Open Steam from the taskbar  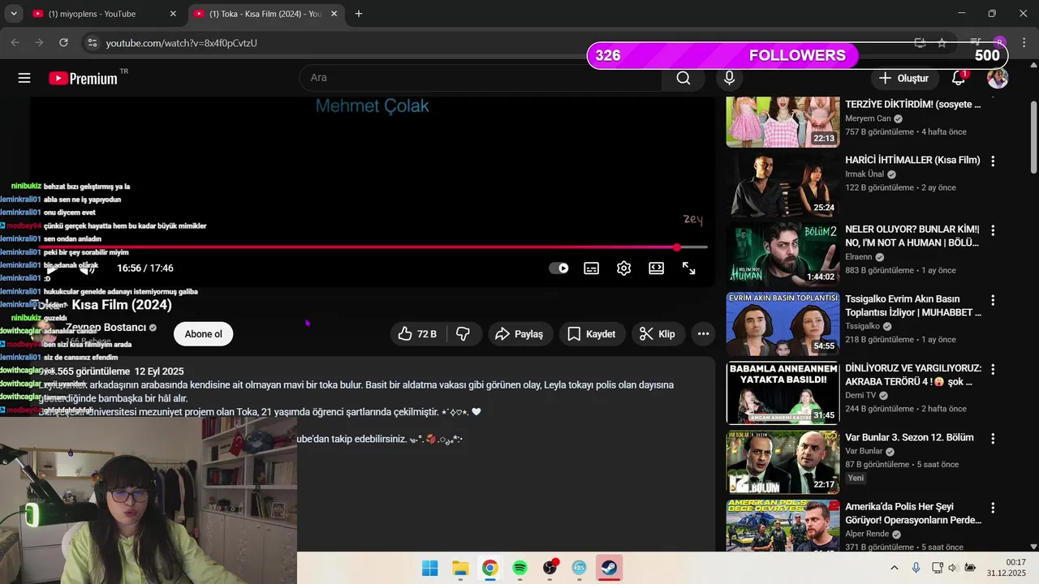tap(609, 568)
